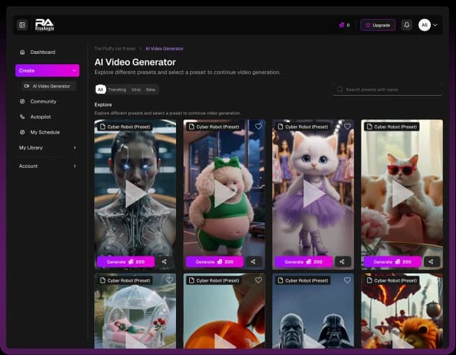Switch to the Trending tab
The width and height of the screenshot is (456, 355).
(x=117, y=89)
